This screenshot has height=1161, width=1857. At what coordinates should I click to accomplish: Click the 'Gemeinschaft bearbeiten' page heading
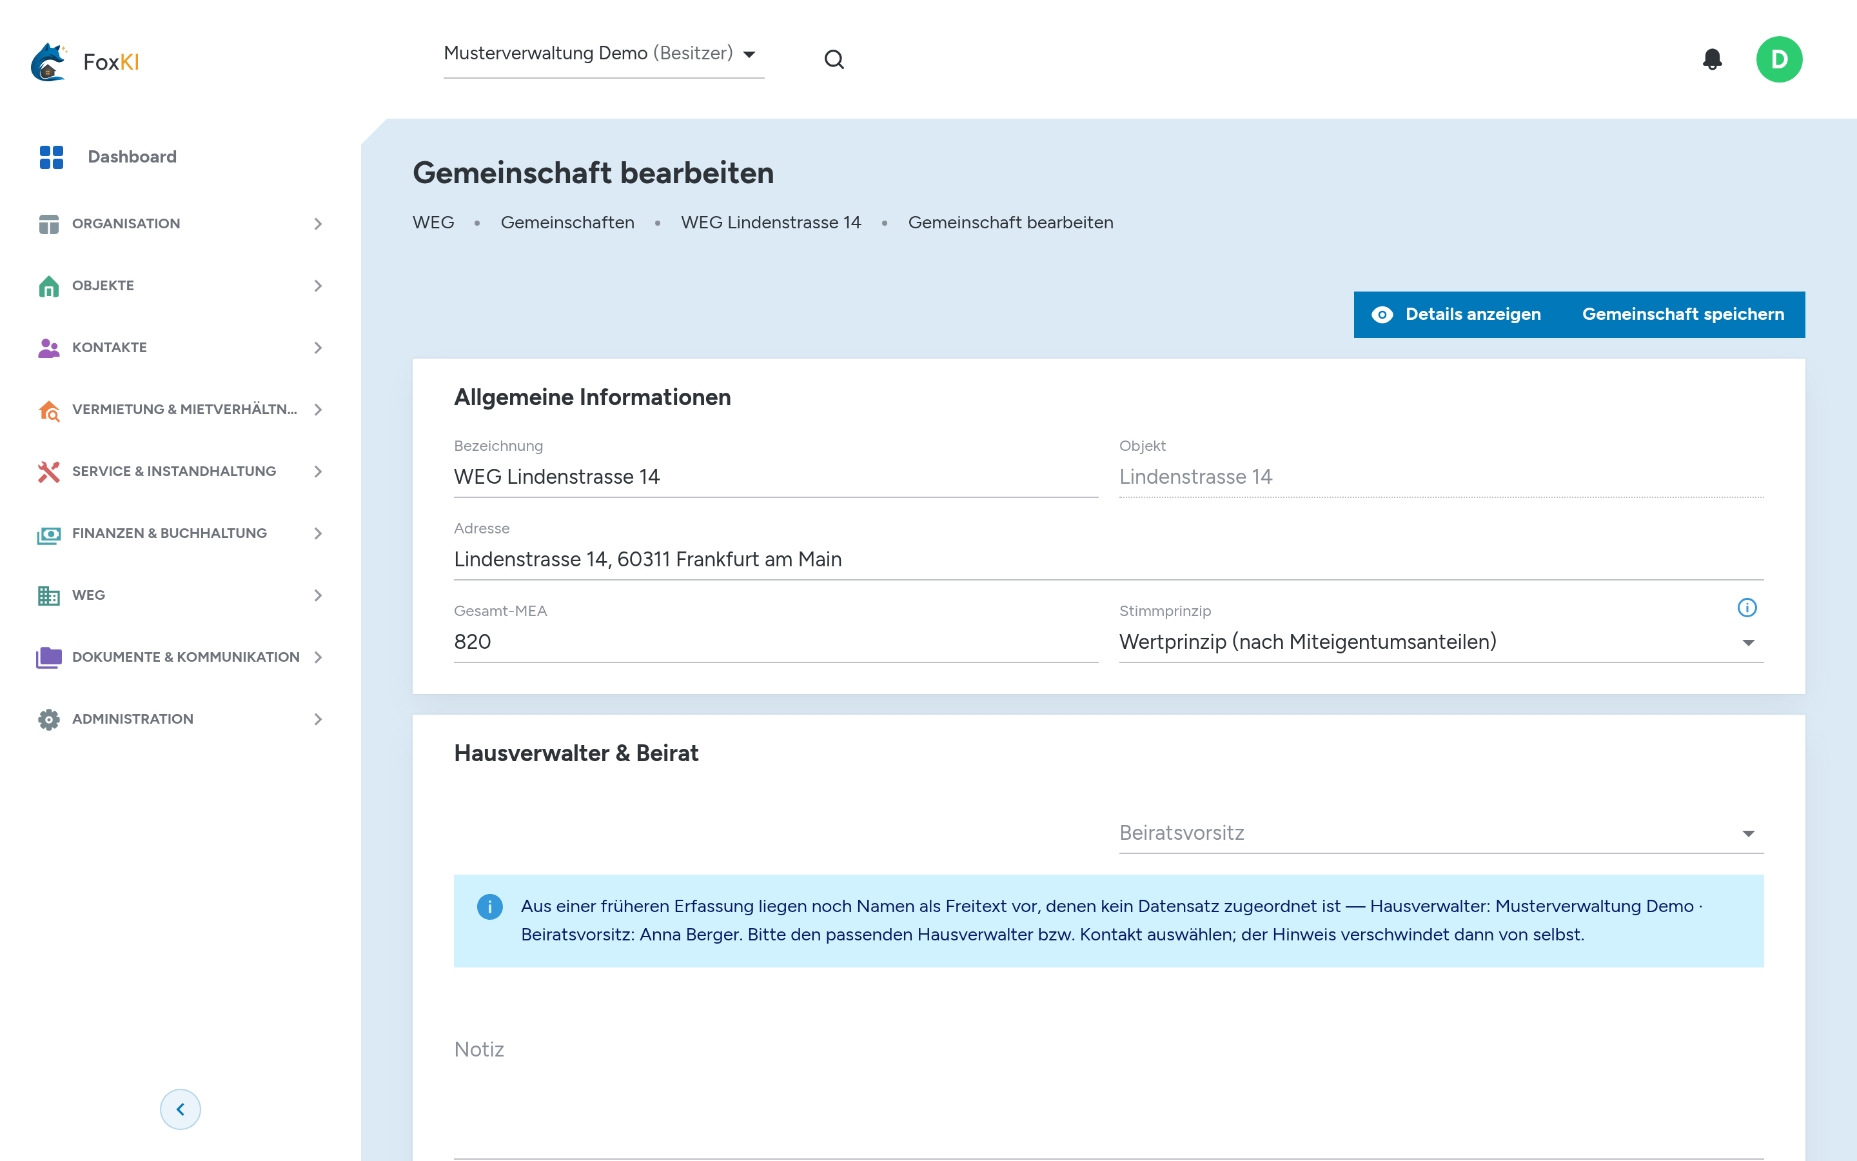pos(593,173)
